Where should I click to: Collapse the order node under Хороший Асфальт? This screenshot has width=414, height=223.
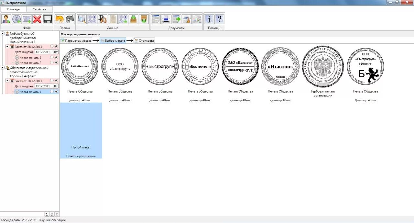[7, 81]
